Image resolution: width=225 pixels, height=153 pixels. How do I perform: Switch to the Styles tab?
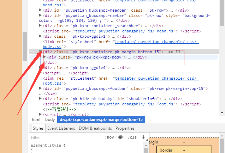(38, 128)
